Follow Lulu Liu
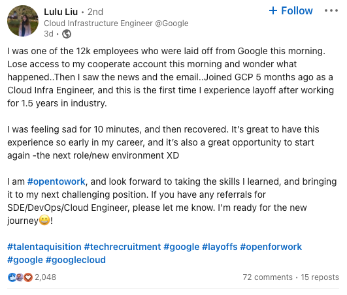The image size is (347, 295). pos(291,10)
